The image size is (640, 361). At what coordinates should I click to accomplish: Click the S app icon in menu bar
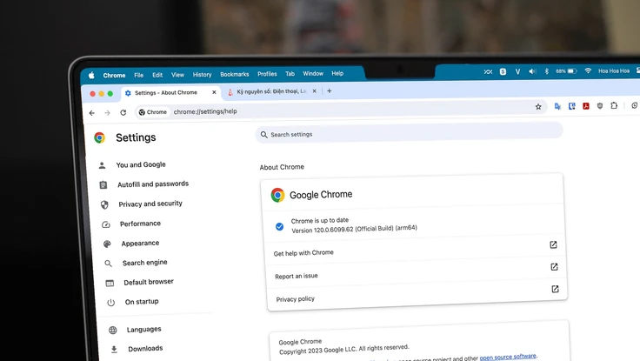pos(503,71)
